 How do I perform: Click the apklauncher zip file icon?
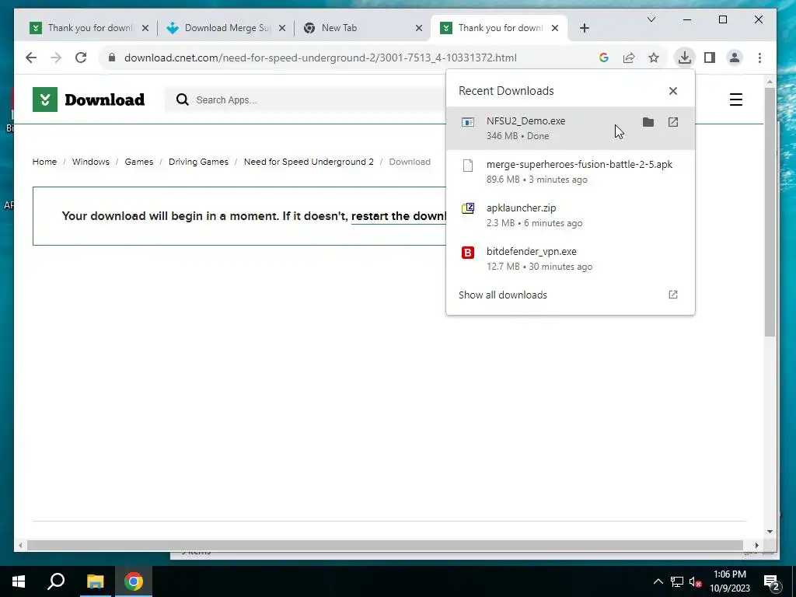click(x=467, y=208)
